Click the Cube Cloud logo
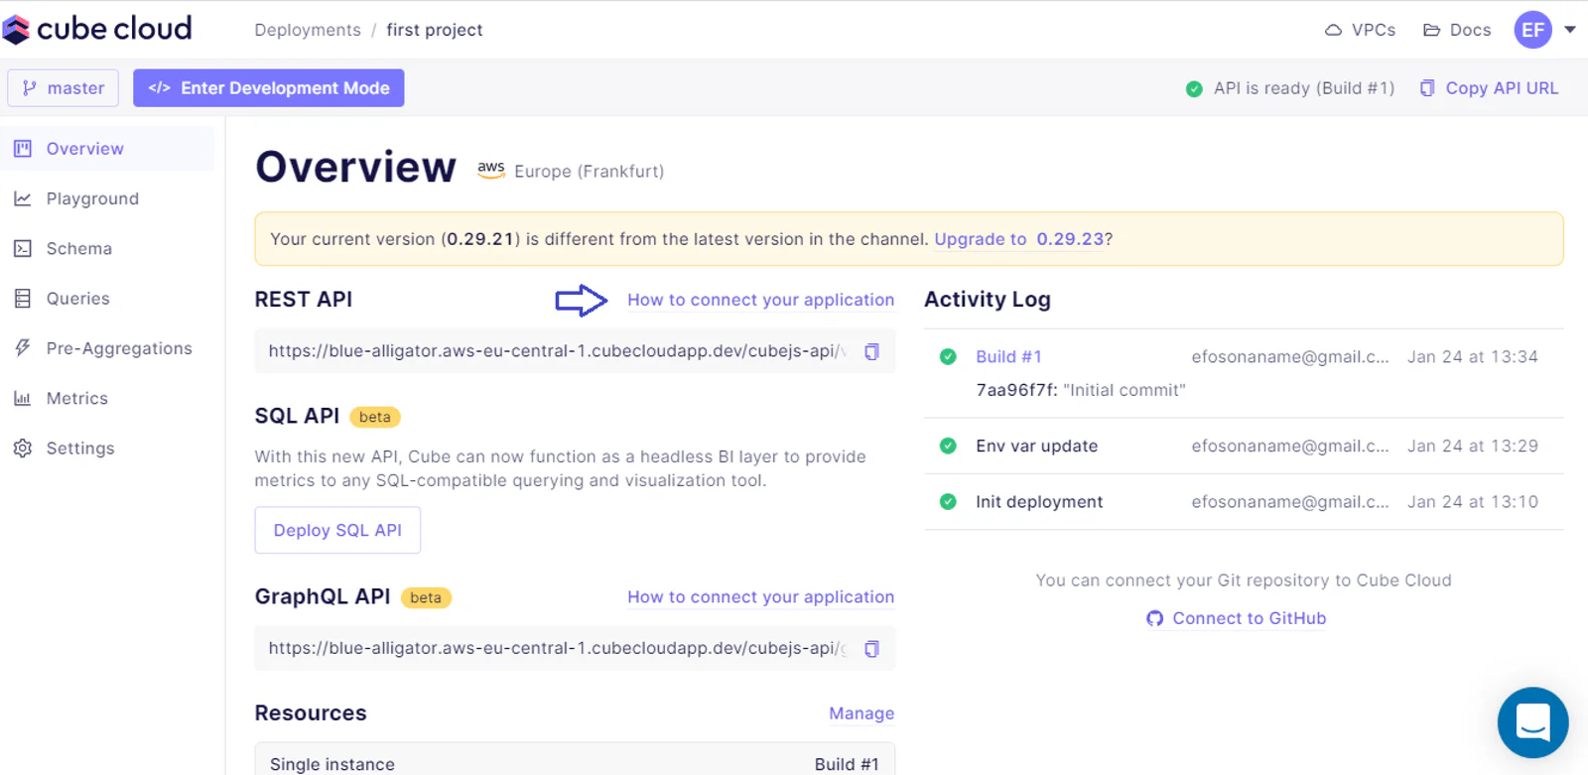1588x775 pixels. click(x=97, y=29)
